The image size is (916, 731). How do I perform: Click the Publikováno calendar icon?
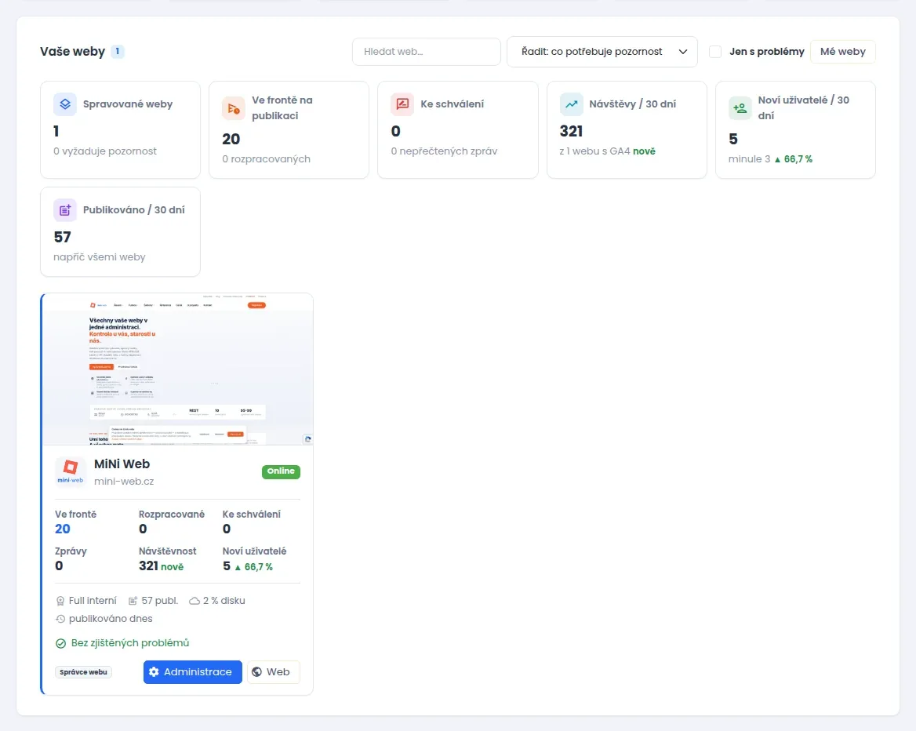click(x=65, y=209)
